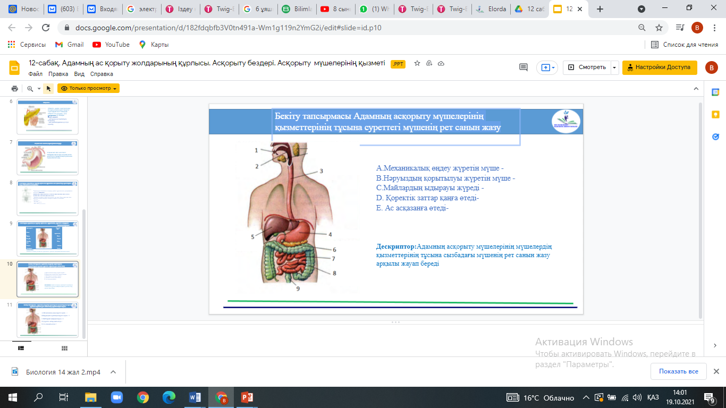Viewport: 726px width, 408px height.
Task: Close the downloads bar
Action: tap(716, 371)
